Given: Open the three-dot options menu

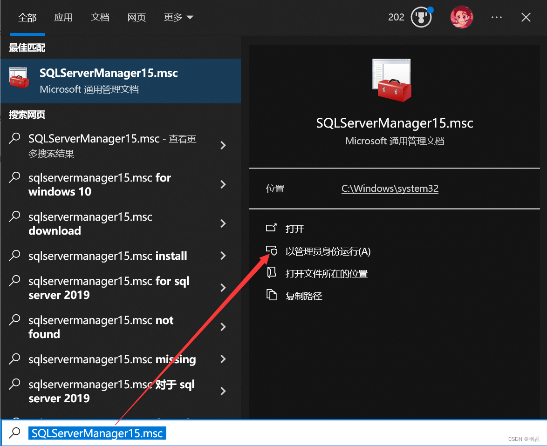Looking at the screenshot, I should tap(496, 17).
